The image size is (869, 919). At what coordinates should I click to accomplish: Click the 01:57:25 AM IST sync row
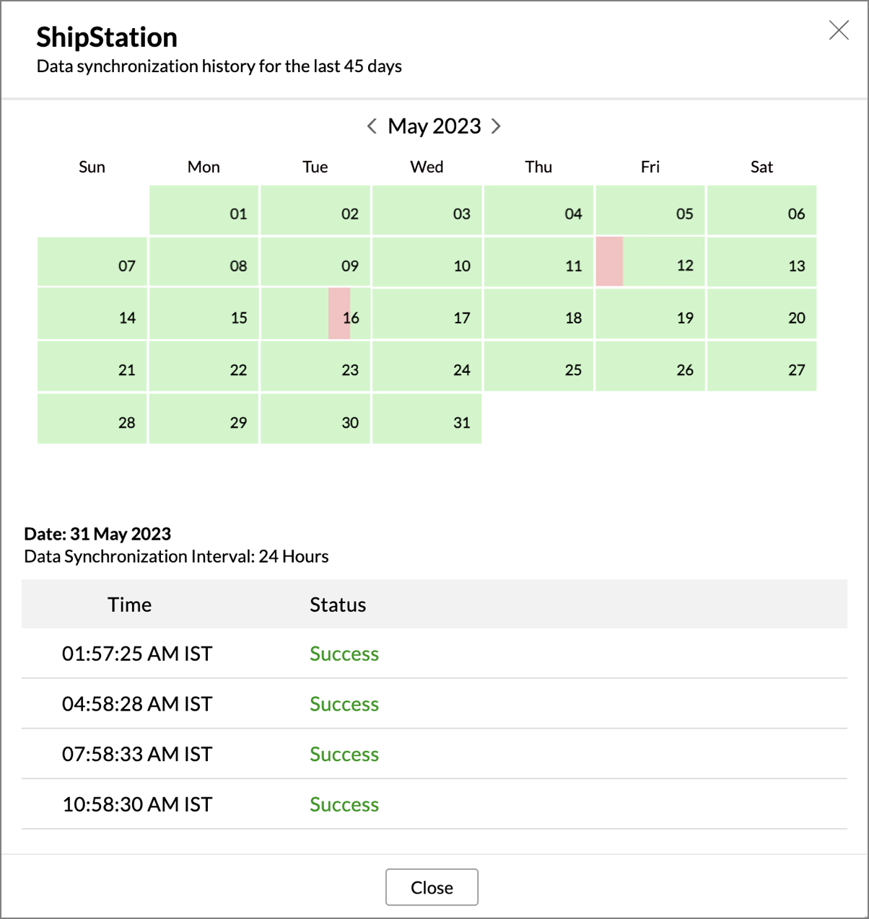434,654
